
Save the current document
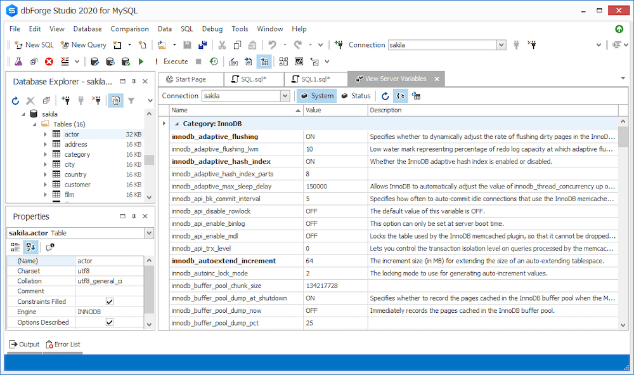(x=186, y=44)
